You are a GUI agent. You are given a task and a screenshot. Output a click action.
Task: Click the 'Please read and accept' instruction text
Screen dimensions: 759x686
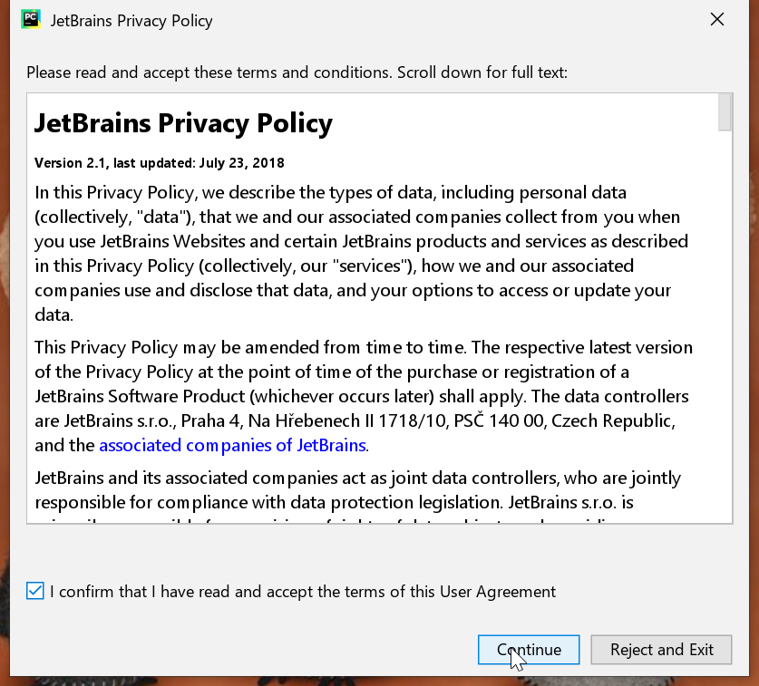tap(297, 72)
